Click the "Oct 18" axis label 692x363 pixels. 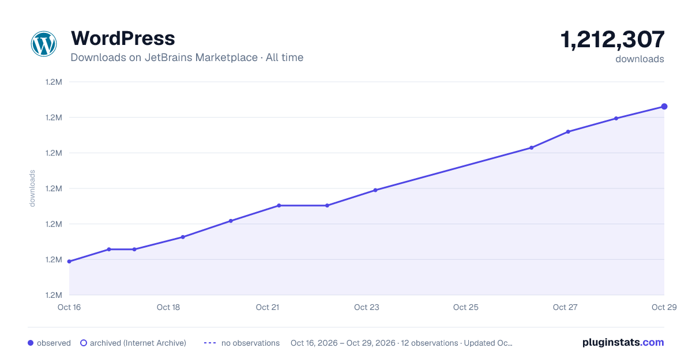click(168, 307)
